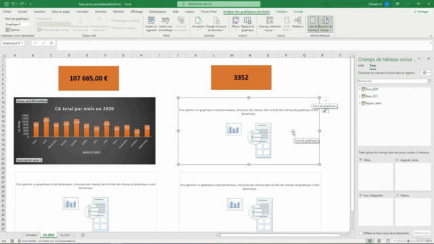
Task: Click Redo arrow in title bar
Action: click(x=22, y=4)
